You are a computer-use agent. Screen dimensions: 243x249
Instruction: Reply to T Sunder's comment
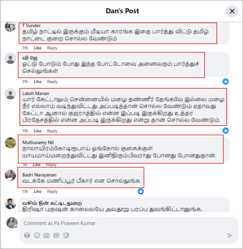pyautogui.click(x=52, y=48)
